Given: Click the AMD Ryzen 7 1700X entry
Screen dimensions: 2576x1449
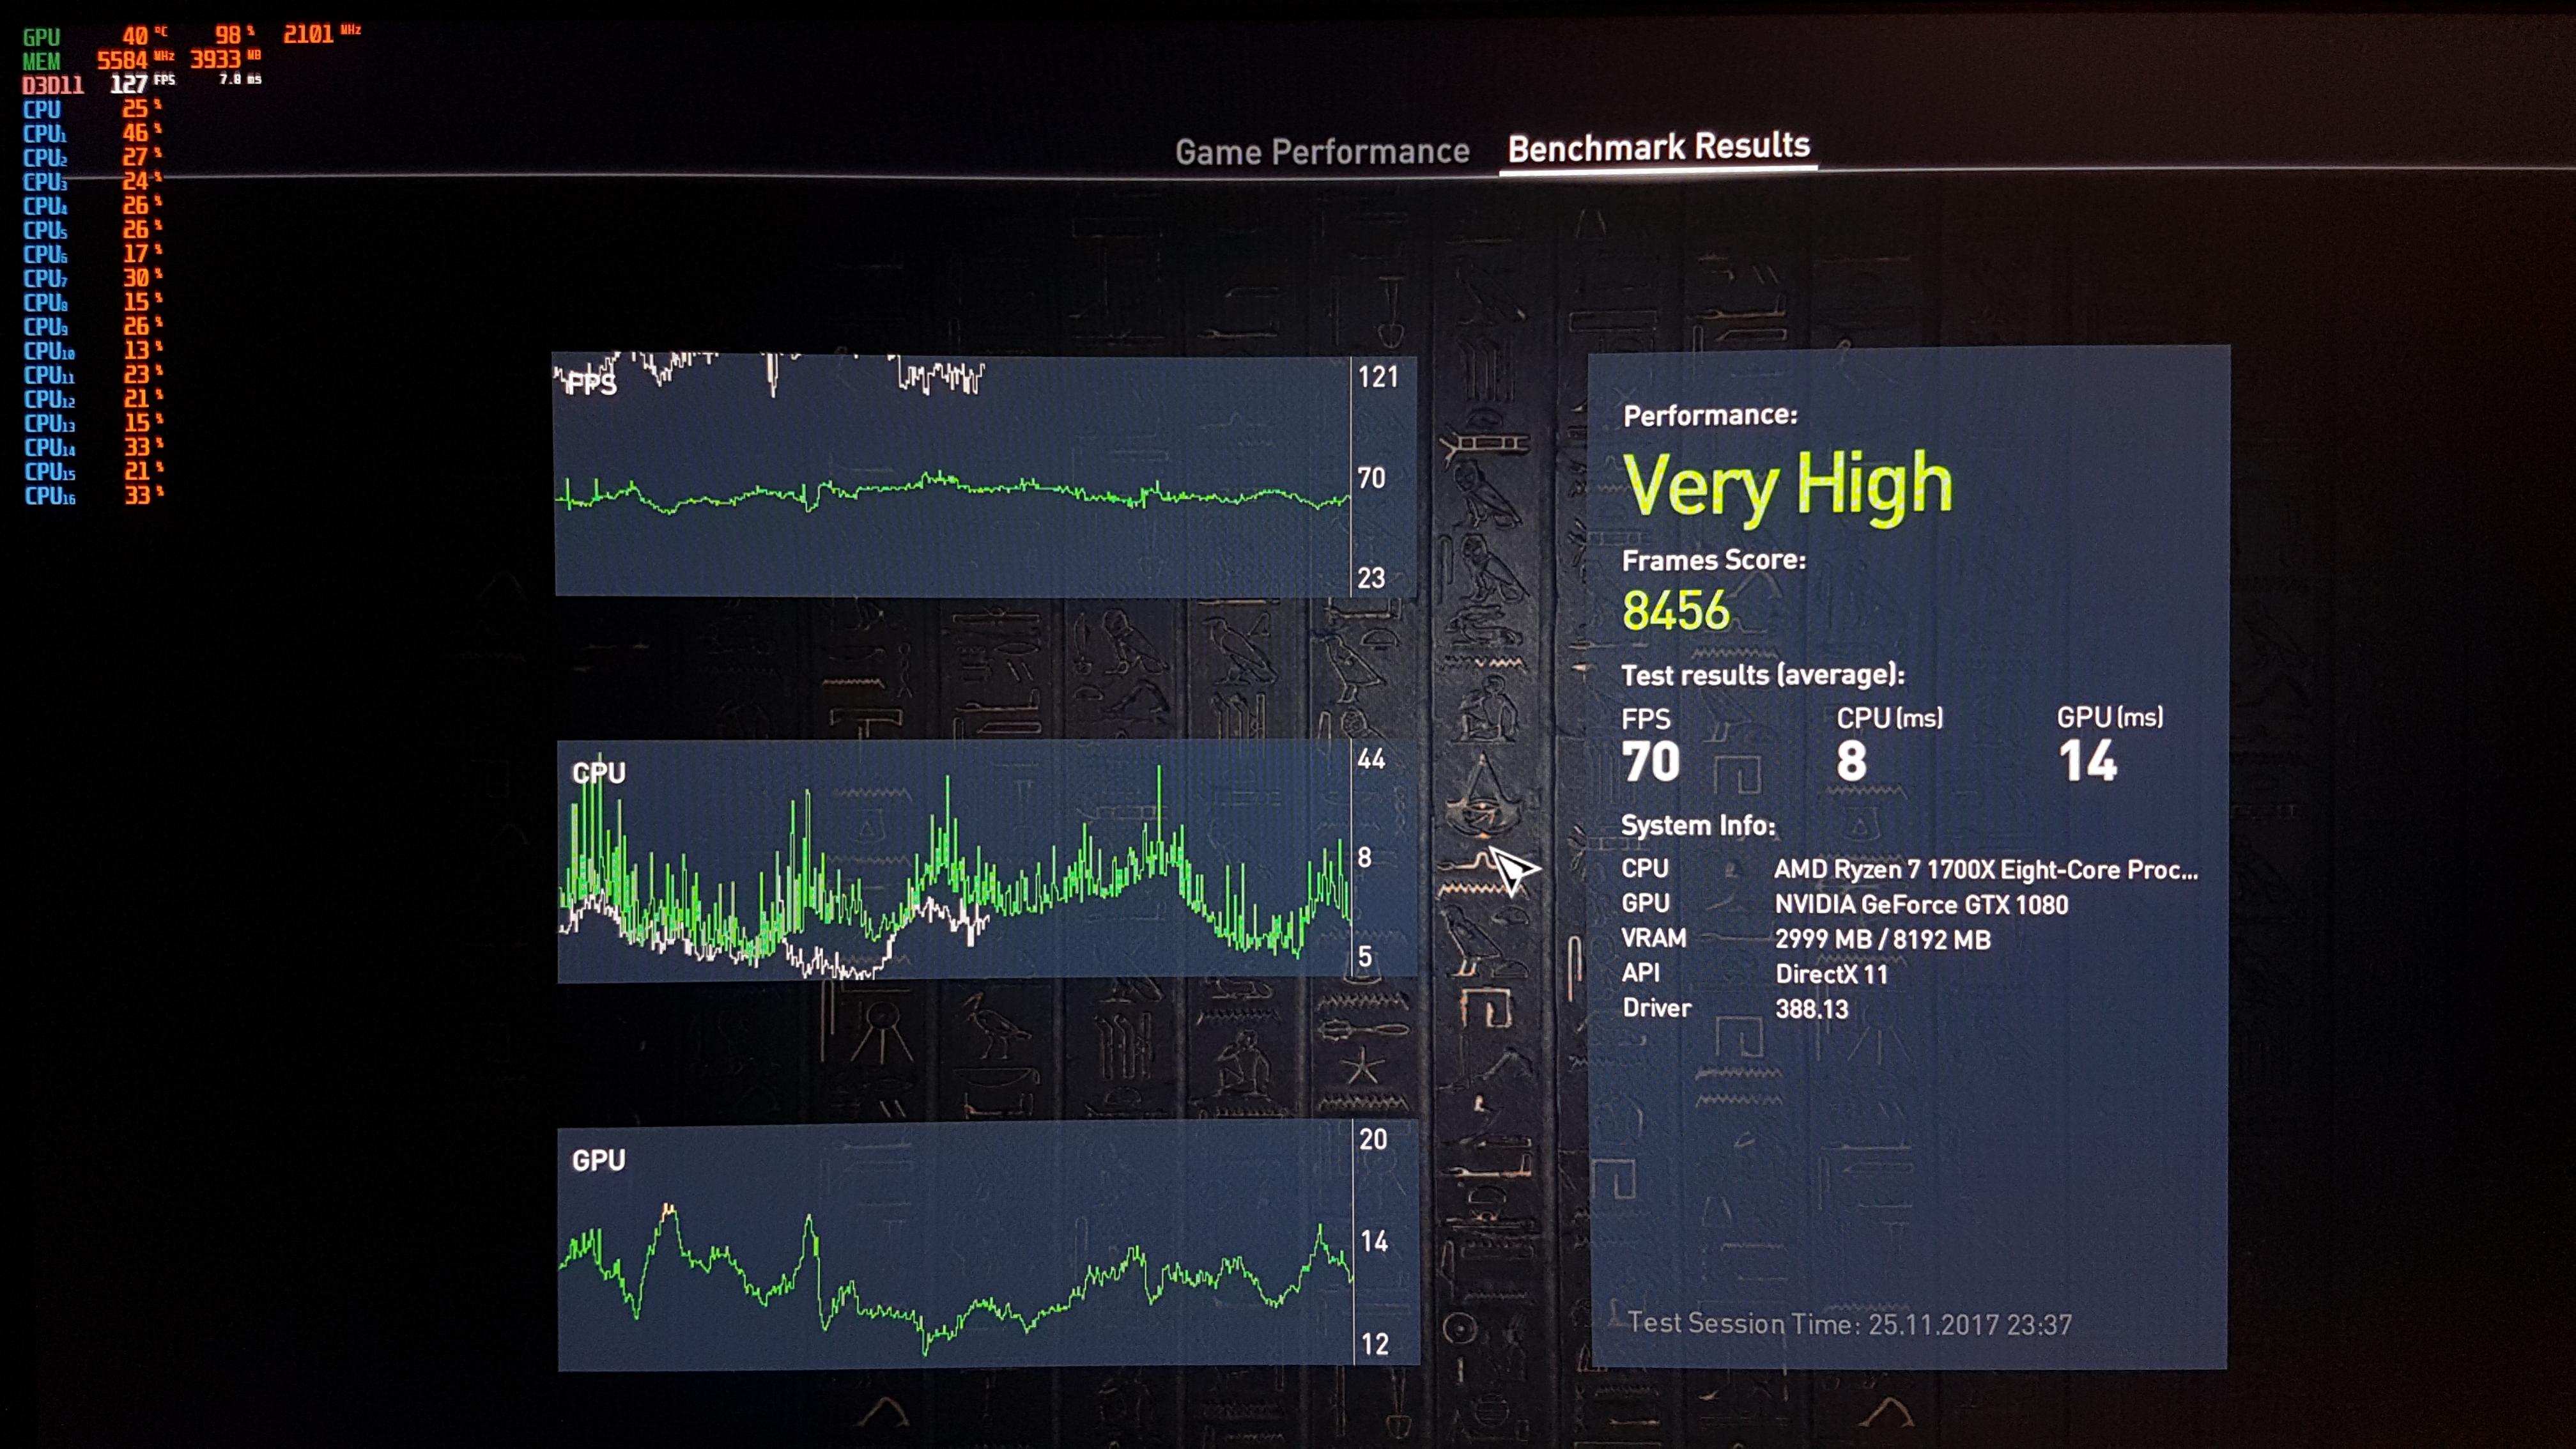Looking at the screenshot, I should (x=1985, y=870).
